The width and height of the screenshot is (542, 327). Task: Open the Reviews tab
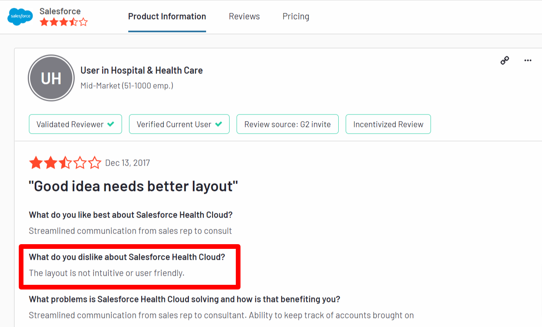[244, 16]
